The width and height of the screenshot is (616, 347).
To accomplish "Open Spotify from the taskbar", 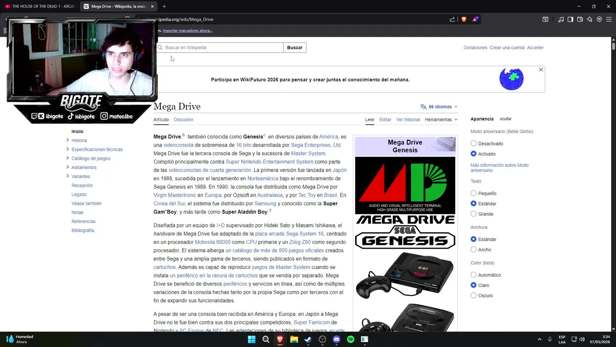I will [x=350, y=339].
